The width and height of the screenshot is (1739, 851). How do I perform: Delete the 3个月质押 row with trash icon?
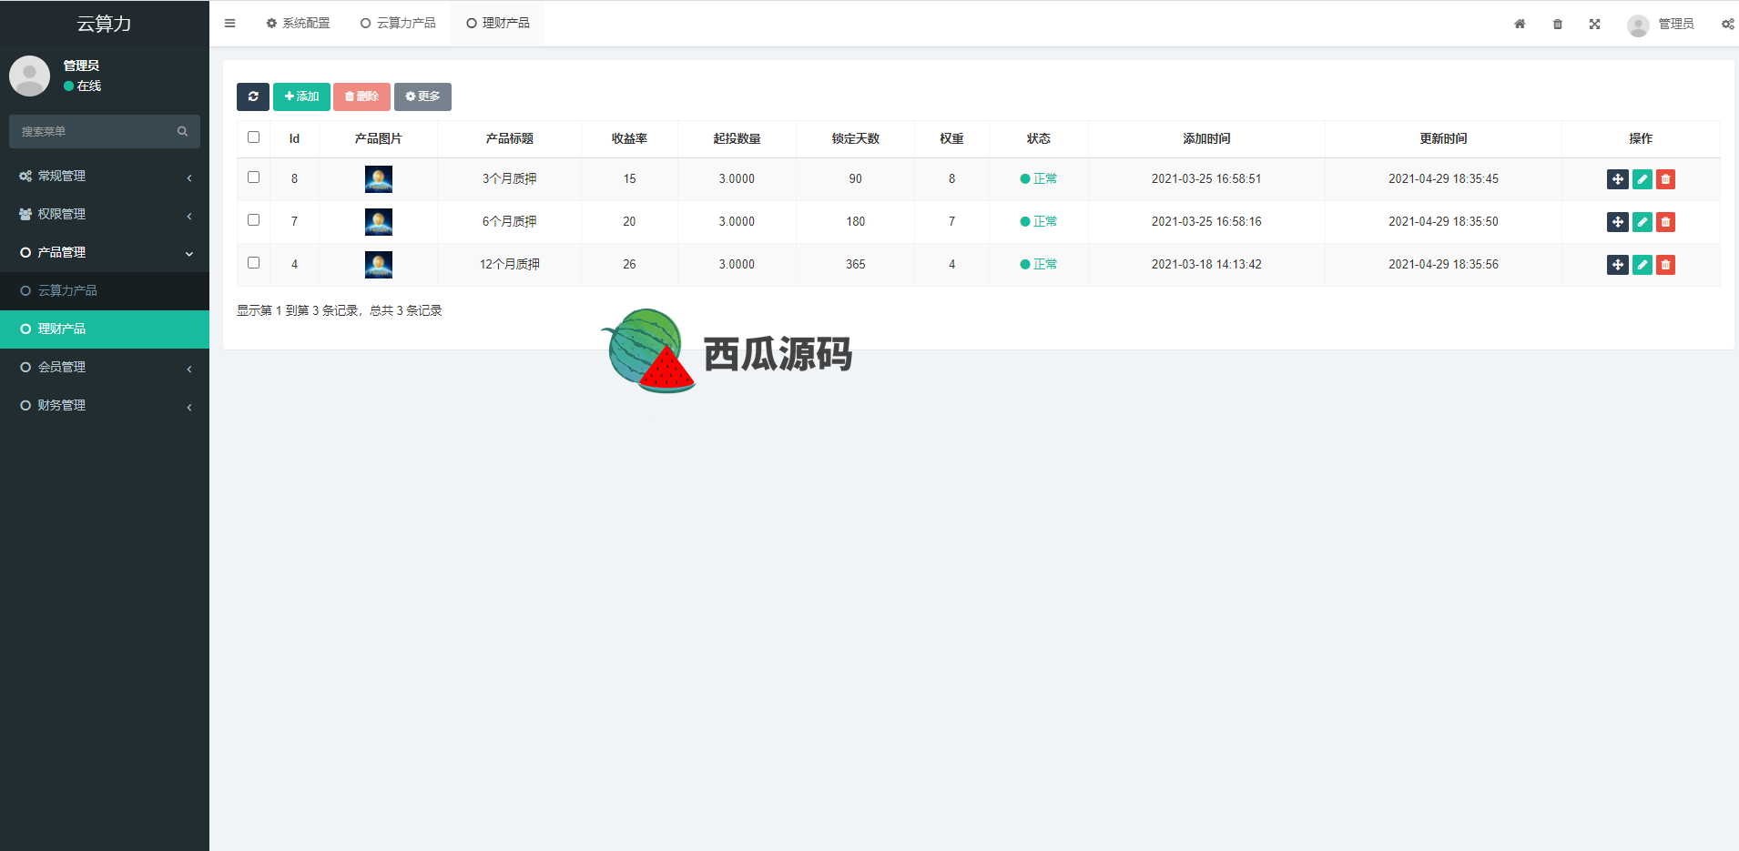(x=1665, y=179)
